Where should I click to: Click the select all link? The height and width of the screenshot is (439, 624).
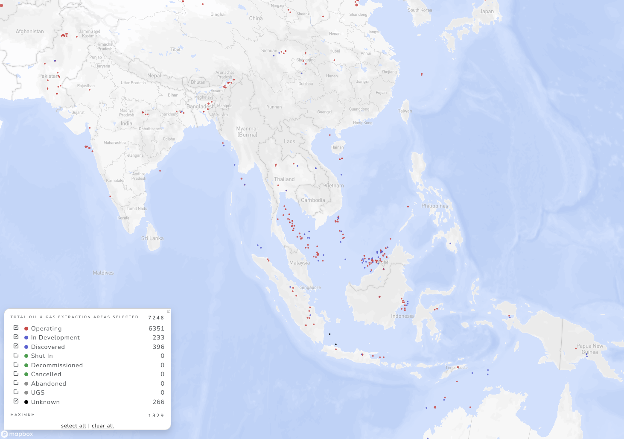click(x=73, y=426)
